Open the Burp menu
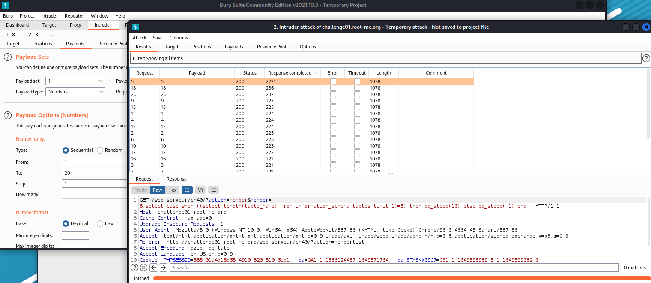Image resolution: width=651 pixels, height=283 pixels. tap(8, 16)
